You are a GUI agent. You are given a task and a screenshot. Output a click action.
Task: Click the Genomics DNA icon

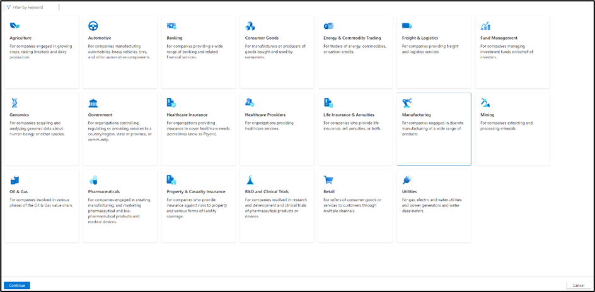click(x=14, y=103)
